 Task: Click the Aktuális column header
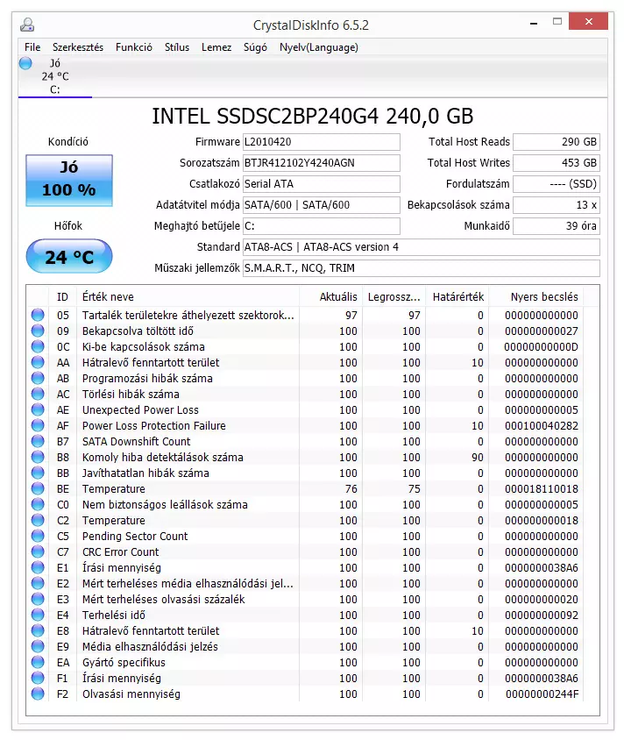coord(330,297)
